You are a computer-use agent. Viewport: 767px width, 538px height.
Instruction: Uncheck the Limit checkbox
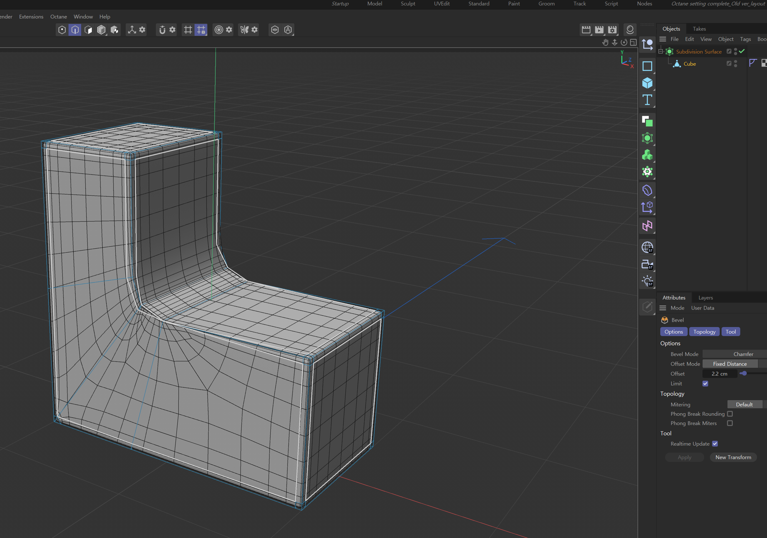tap(705, 383)
